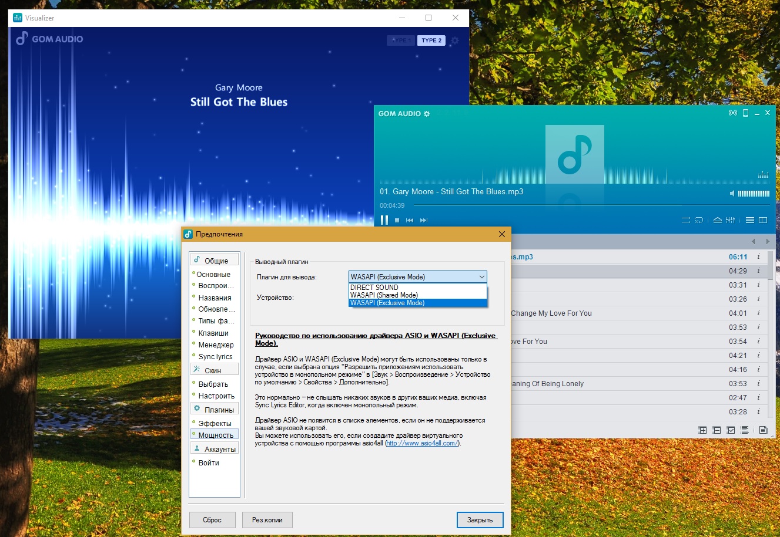Select WASAPI (Shared Mode) option
The width and height of the screenshot is (780, 537).
(384, 295)
